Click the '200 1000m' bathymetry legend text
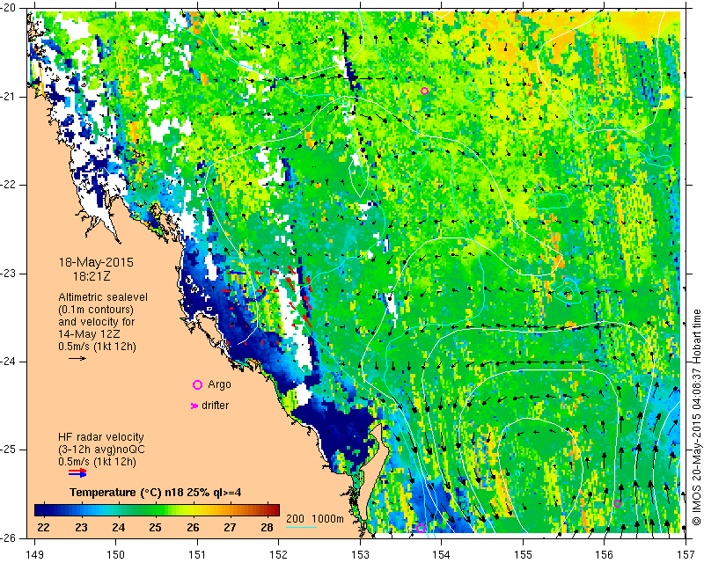 tap(315, 519)
